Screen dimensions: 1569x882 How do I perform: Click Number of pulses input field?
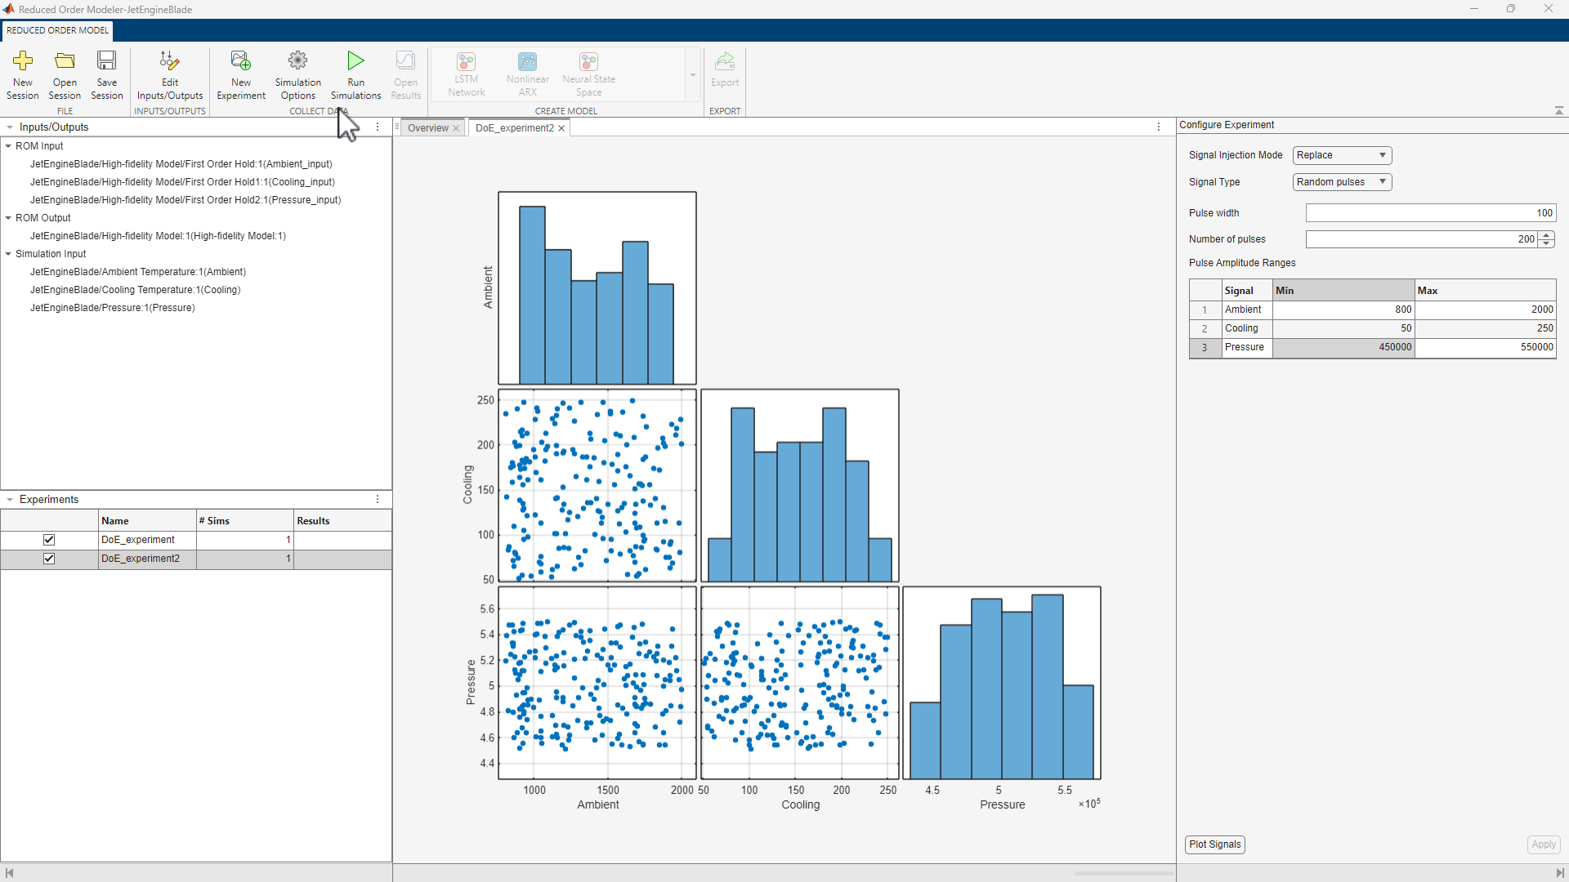click(x=1423, y=238)
